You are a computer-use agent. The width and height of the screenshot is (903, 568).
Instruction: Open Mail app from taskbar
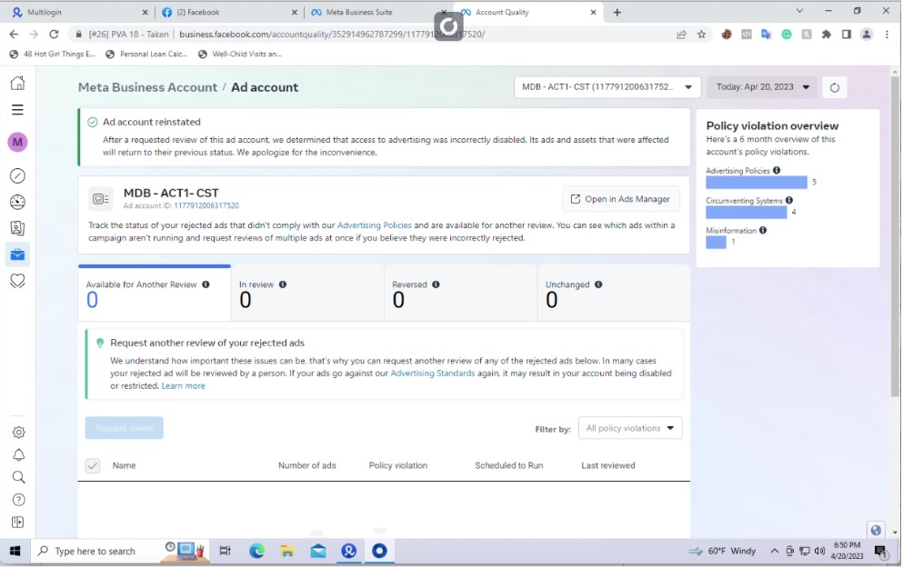tap(318, 552)
